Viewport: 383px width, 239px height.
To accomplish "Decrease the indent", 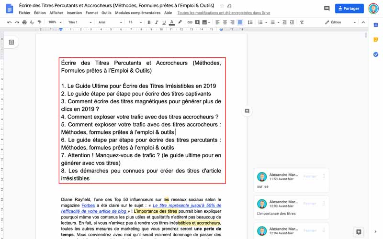I will 284,22.
